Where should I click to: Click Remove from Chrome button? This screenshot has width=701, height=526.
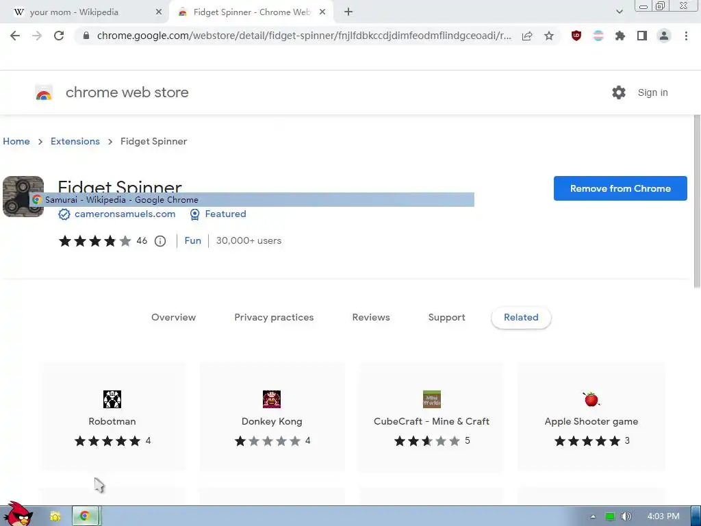pyautogui.click(x=620, y=188)
